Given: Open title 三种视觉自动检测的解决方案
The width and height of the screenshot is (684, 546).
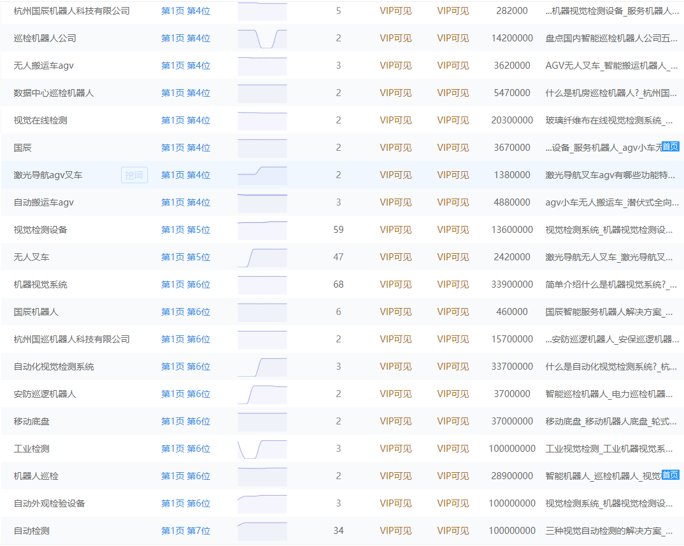Looking at the screenshot, I should [609, 531].
